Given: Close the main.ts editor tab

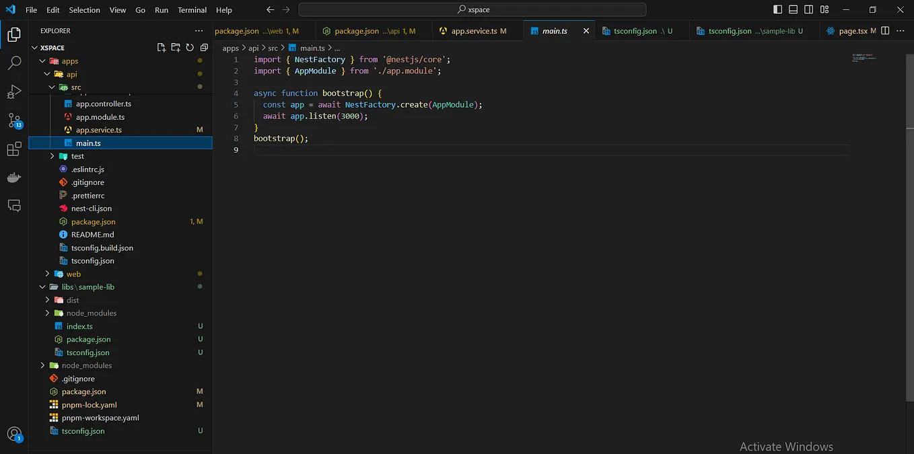Looking at the screenshot, I should coord(586,30).
